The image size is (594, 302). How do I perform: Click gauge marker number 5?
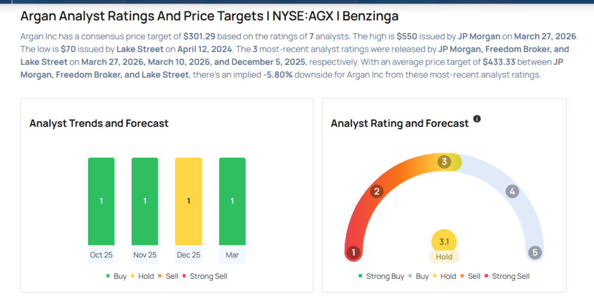click(534, 253)
